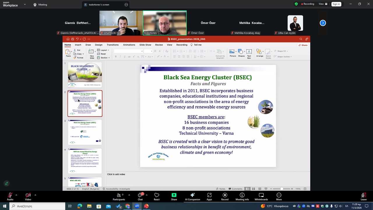Open the View dropdown in Zoom header

(323, 4)
